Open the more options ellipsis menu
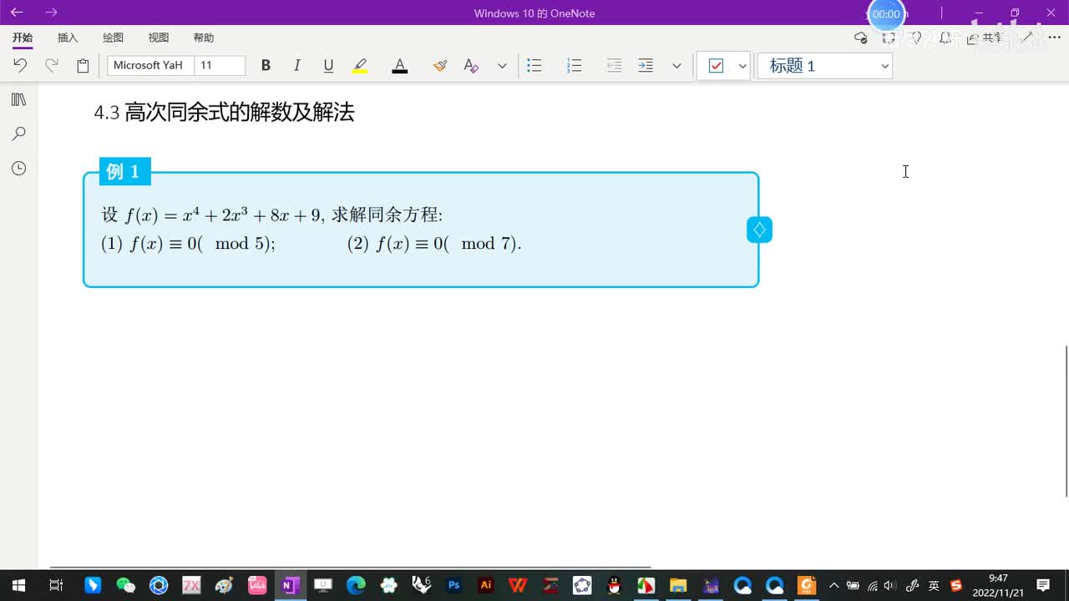Viewport: 1069px width, 601px height. 1054,38
